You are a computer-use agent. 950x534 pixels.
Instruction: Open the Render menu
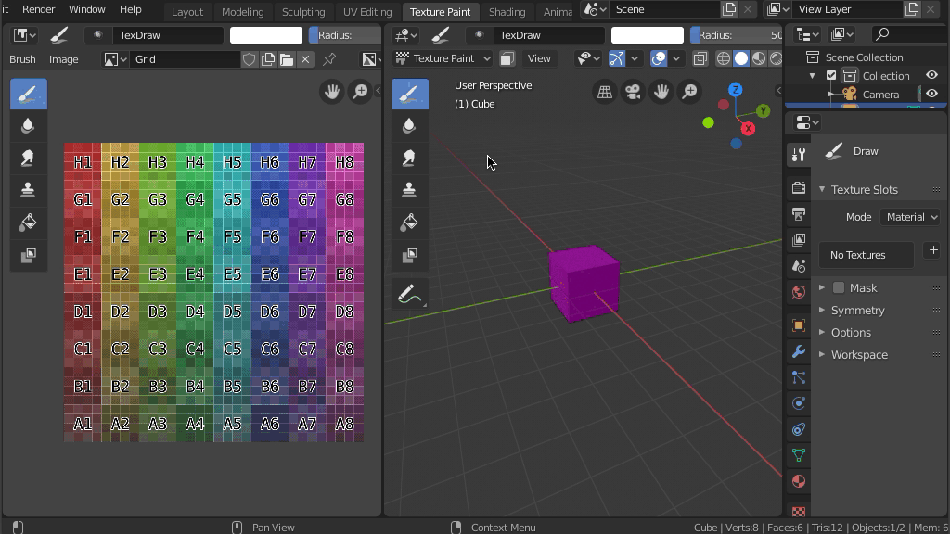pyautogui.click(x=38, y=9)
